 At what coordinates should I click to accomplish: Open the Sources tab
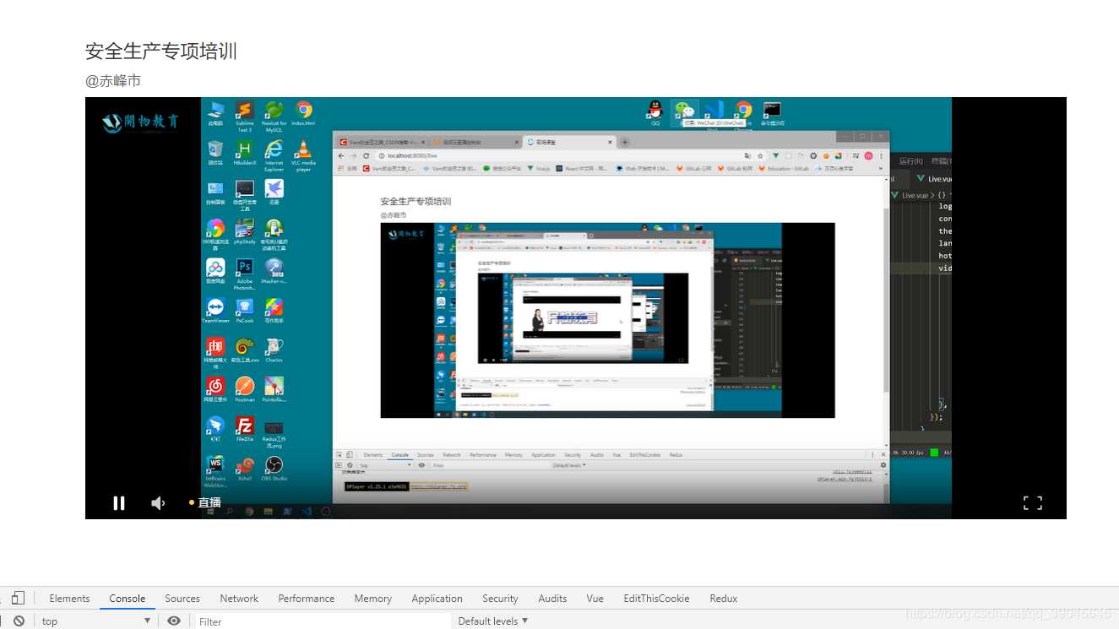pyautogui.click(x=182, y=599)
